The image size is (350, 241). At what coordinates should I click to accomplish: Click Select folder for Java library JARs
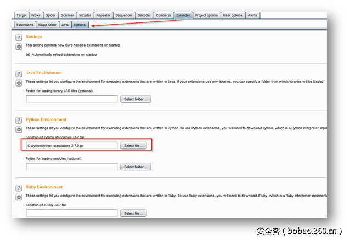click(x=136, y=99)
